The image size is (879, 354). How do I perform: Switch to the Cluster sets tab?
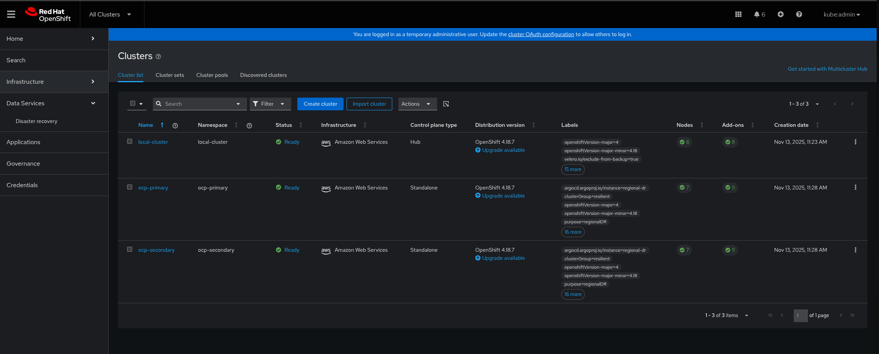tap(169, 75)
